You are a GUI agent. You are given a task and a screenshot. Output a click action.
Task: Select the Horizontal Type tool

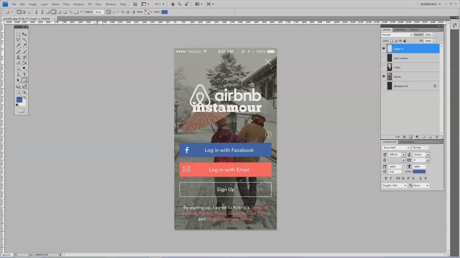pos(24,75)
